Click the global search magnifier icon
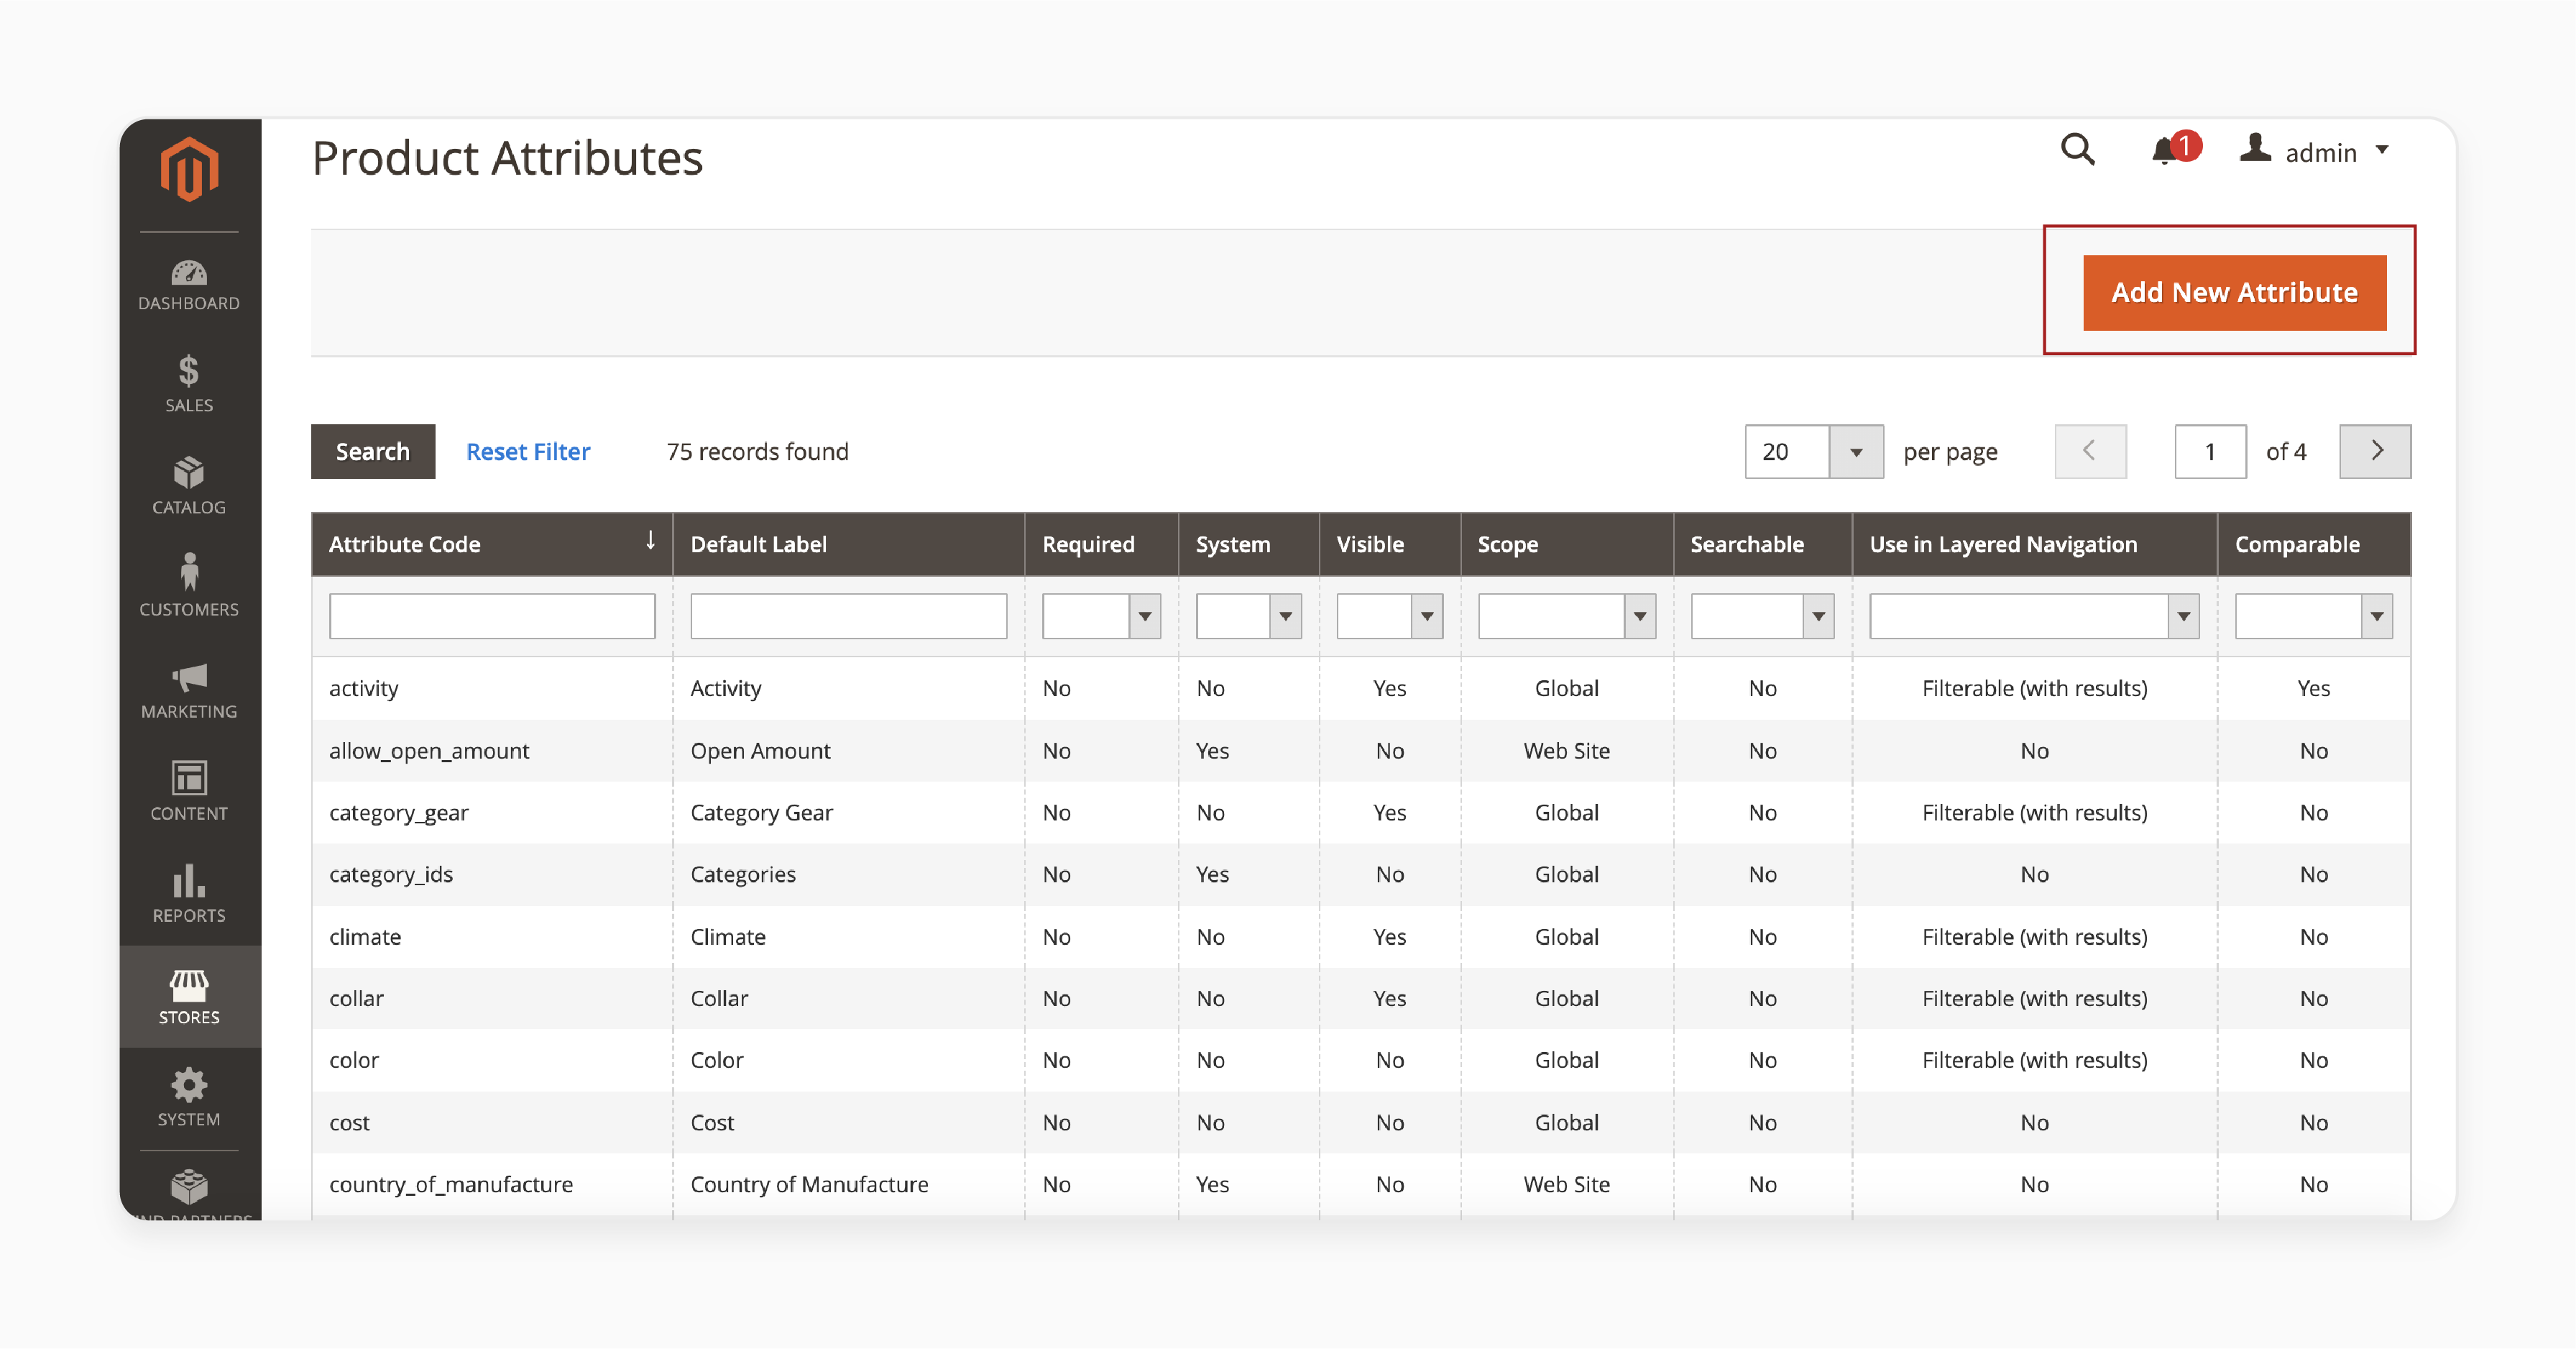Viewport: 2576px width, 1349px height. point(2078,150)
